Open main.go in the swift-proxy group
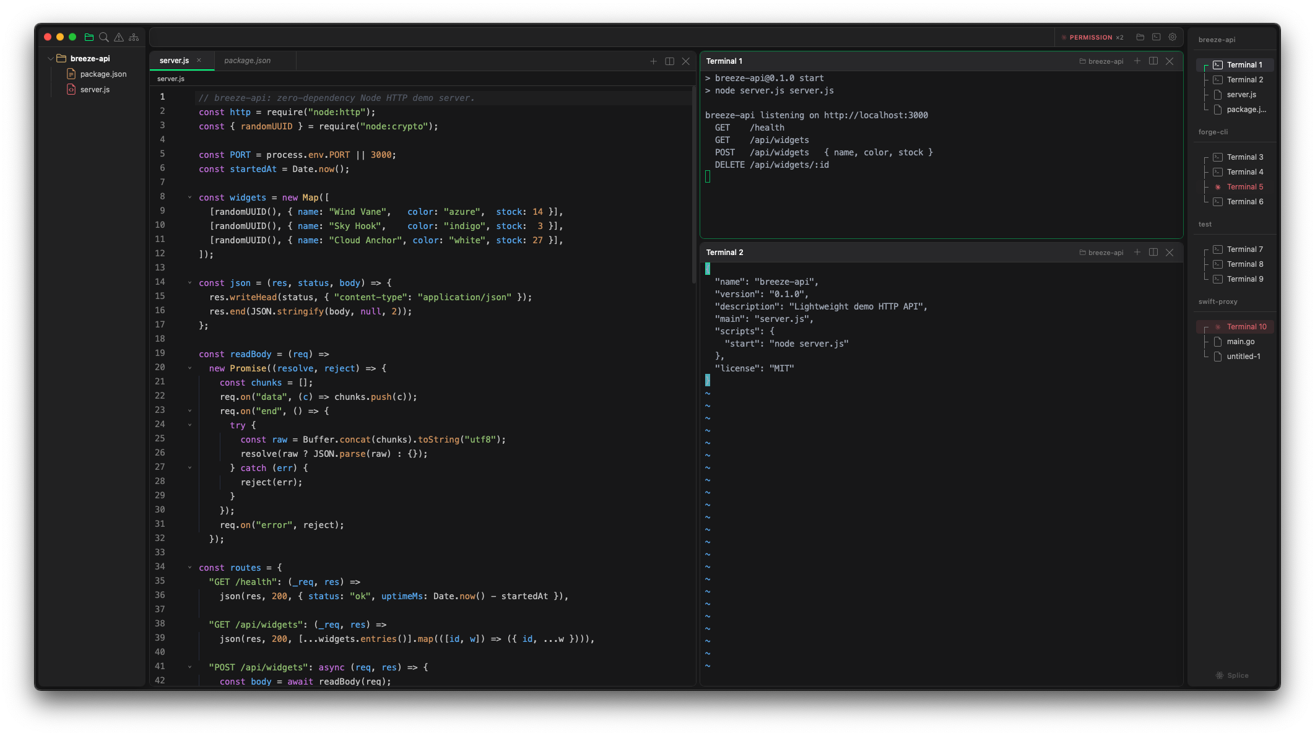Screen dimensions: 1315x736 (x=1235, y=342)
